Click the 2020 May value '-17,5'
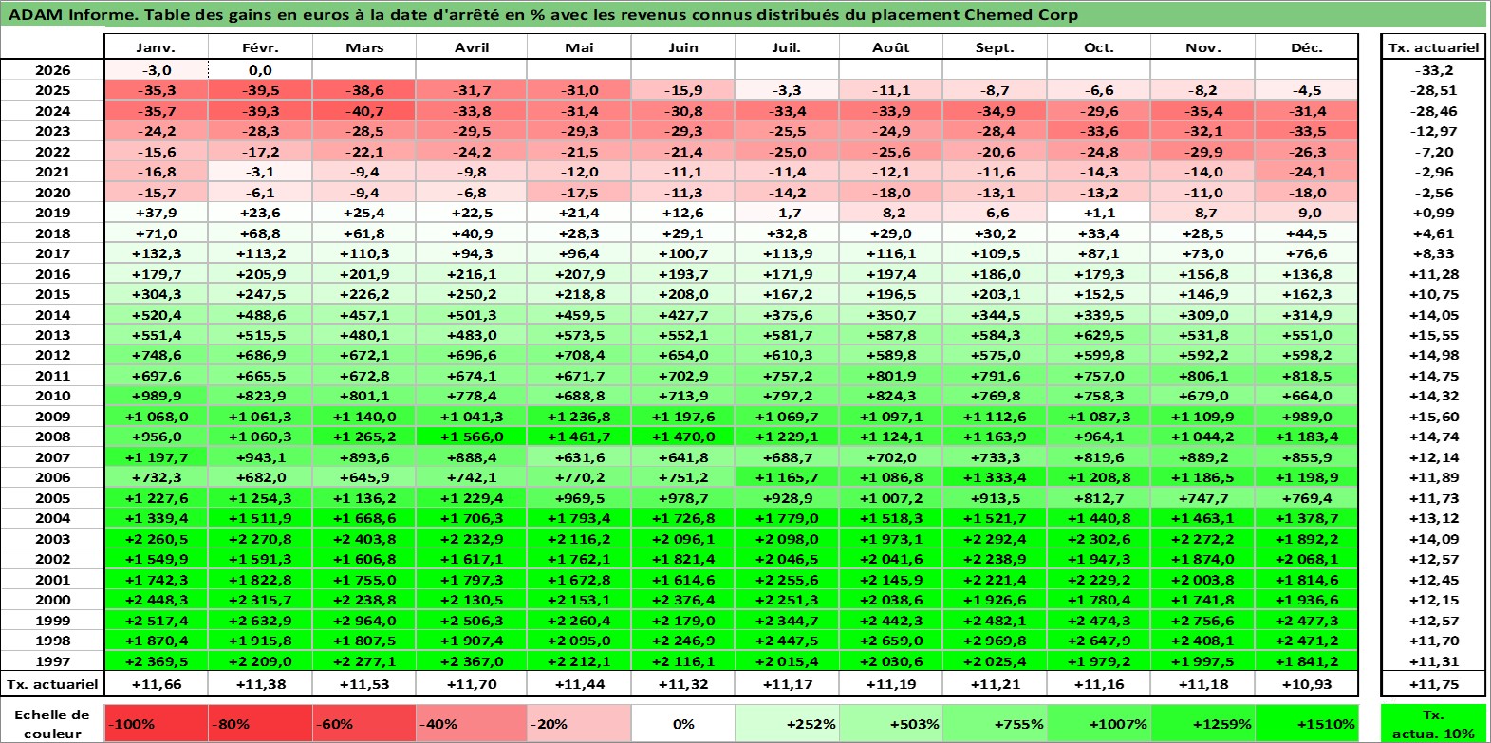Image resolution: width=1491 pixels, height=743 pixels. [x=579, y=193]
